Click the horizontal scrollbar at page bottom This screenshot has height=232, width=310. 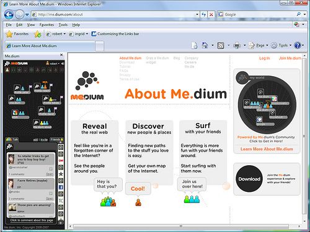click(181, 226)
